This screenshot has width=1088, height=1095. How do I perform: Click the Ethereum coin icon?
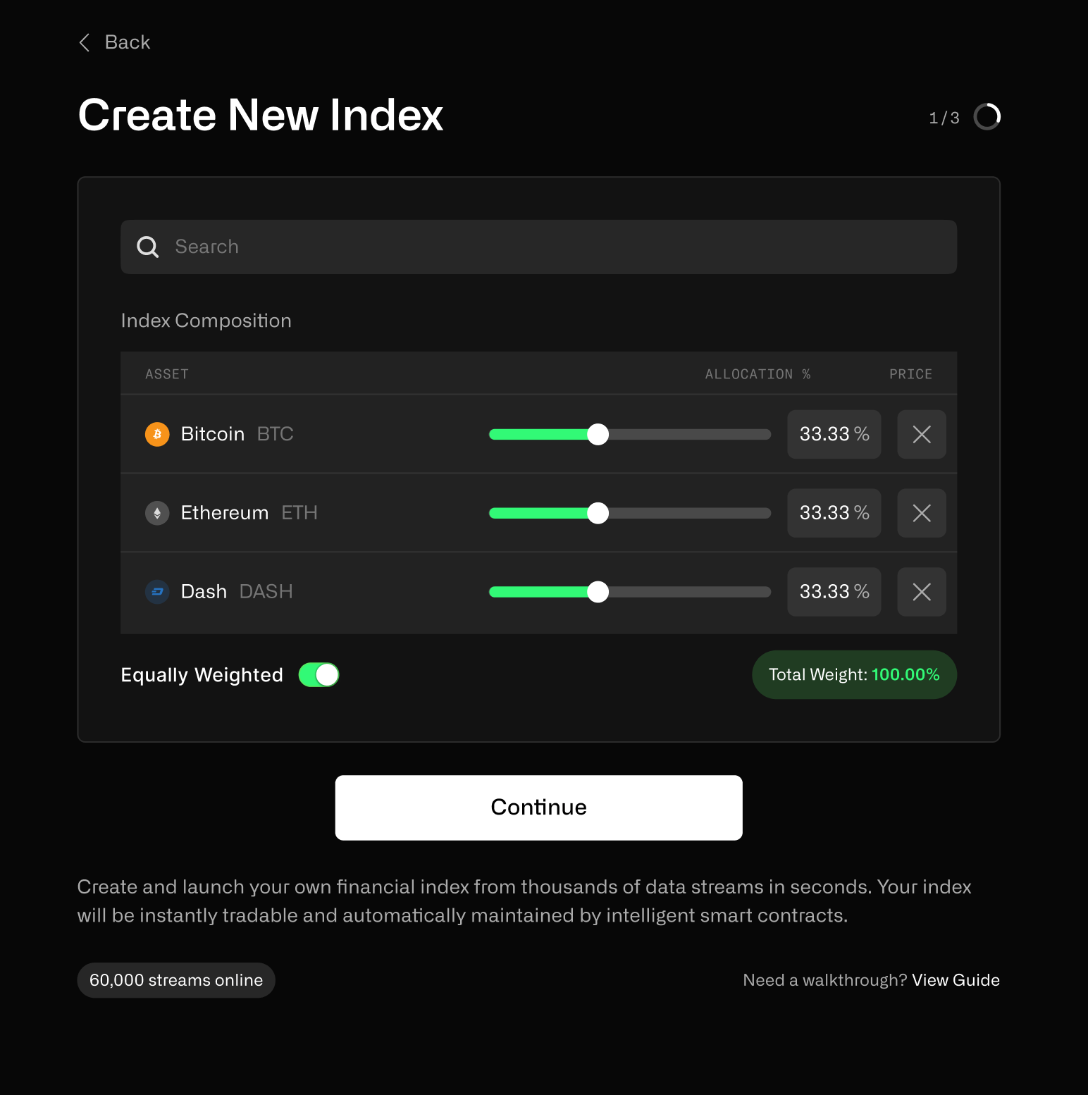point(157,513)
